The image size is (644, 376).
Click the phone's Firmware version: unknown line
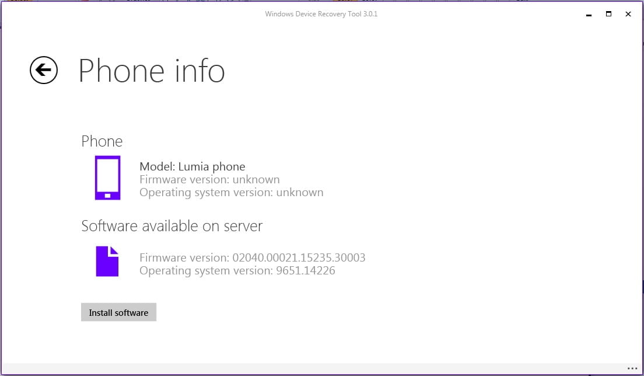point(209,179)
